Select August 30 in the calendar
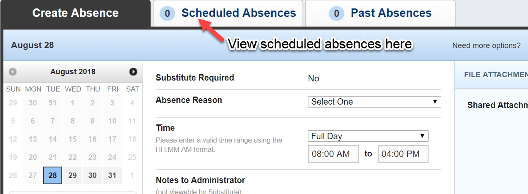Image resolution: width=528 pixels, height=194 pixels. 92,175
